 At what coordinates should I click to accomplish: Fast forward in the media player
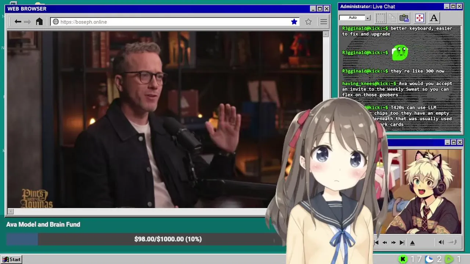click(x=393, y=242)
